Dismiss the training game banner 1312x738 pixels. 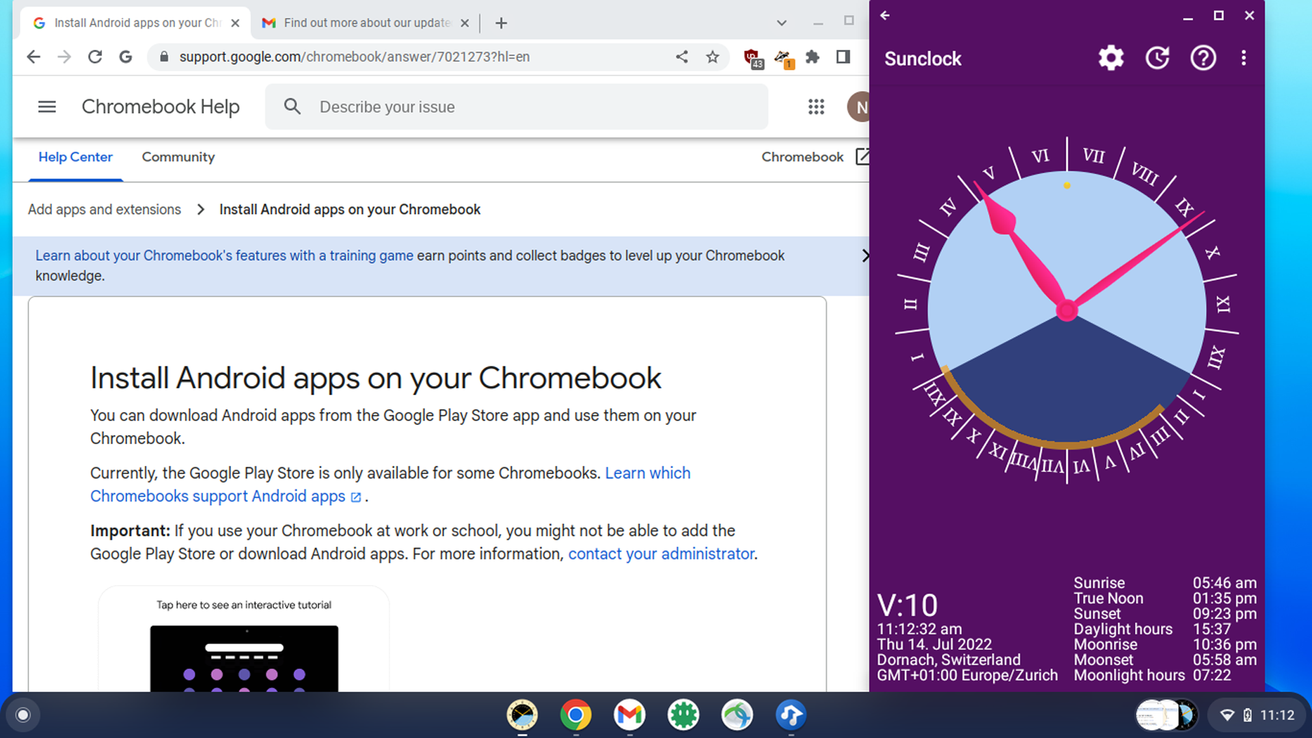(864, 256)
